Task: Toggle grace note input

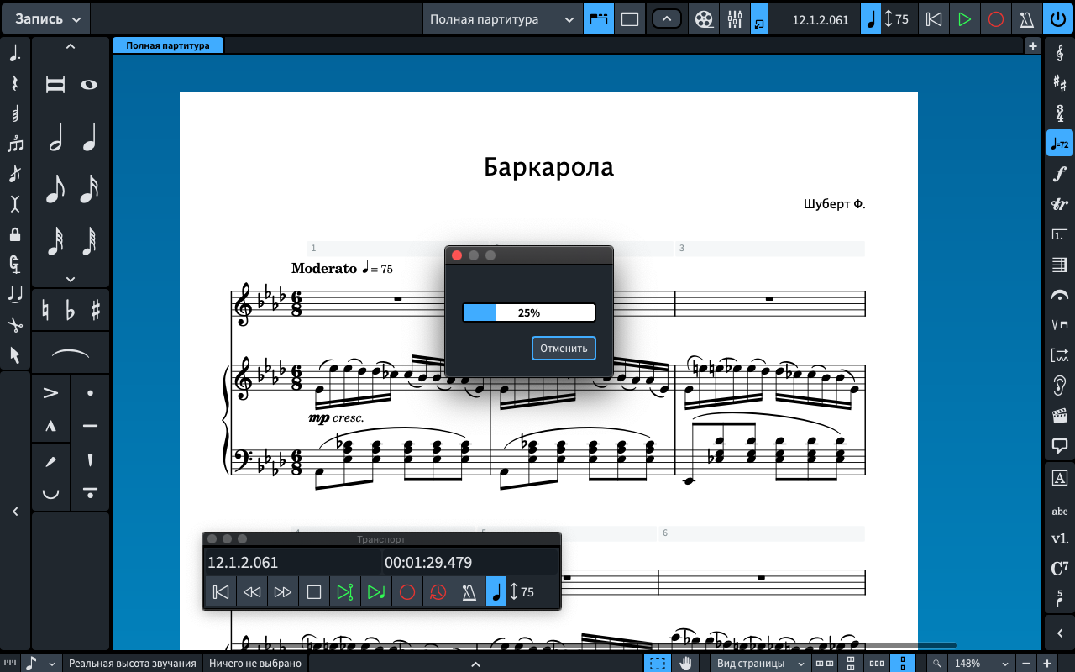Action: (15, 174)
